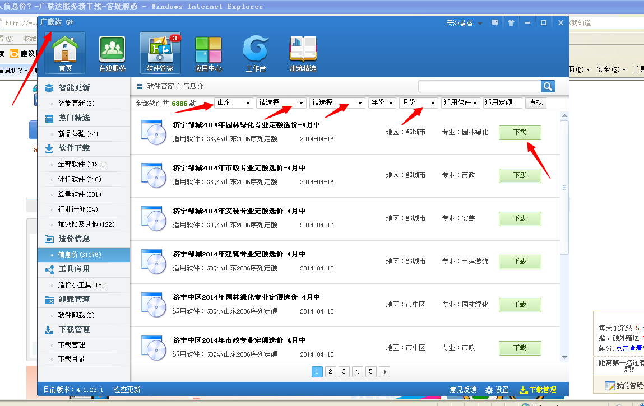Viewport: 644px width, 406px height.
Task: Download 济宁邹城2014年市政 item
Action: point(520,175)
